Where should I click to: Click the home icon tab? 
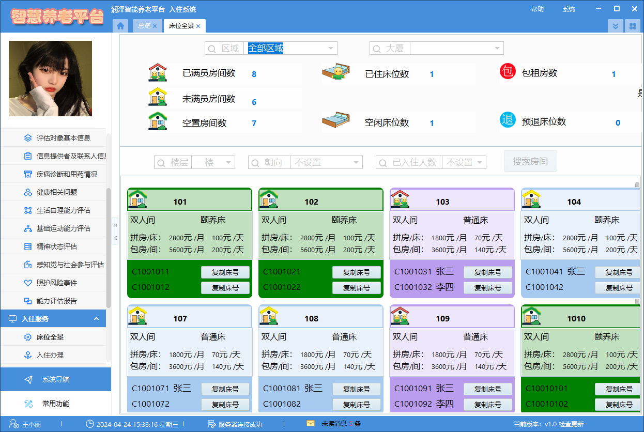[x=120, y=26]
